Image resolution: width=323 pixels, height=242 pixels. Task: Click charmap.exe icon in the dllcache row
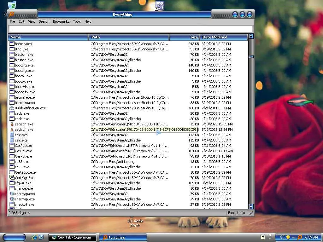point(12,199)
